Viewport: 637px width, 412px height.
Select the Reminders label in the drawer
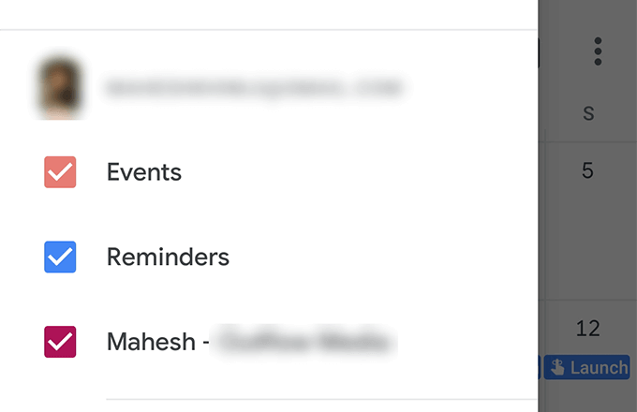click(x=168, y=257)
